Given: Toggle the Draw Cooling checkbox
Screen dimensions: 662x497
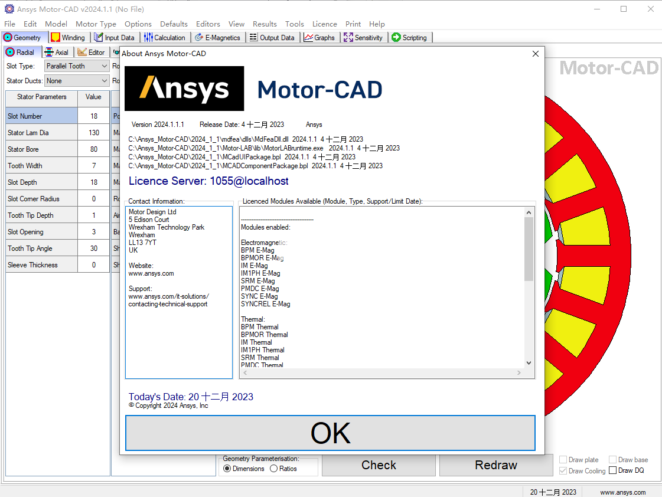Looking at the screenshot, I should pos(563,470).
